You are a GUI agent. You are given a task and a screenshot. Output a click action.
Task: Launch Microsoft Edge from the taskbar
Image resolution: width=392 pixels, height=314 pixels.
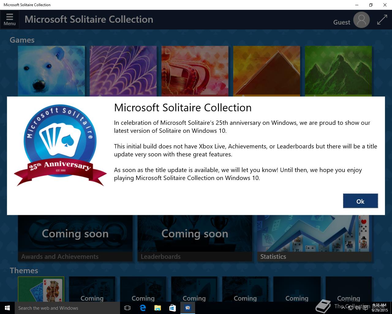pos(143,308)
